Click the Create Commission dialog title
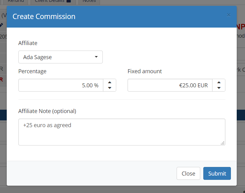The width and height of the screenshot is (245, 193). 44,17
